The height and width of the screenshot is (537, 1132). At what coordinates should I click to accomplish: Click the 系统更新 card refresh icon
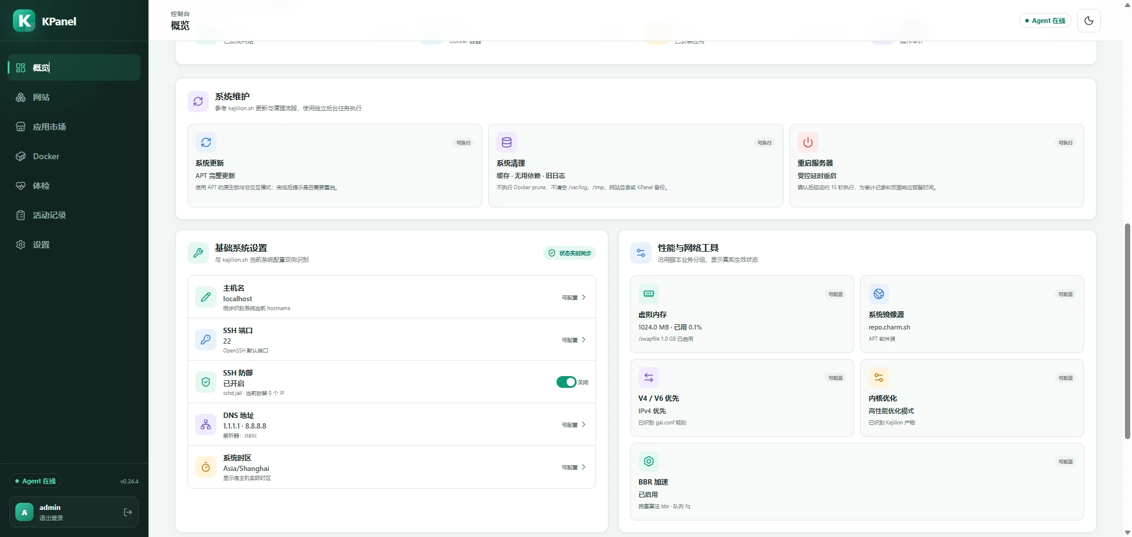point(206,142)
